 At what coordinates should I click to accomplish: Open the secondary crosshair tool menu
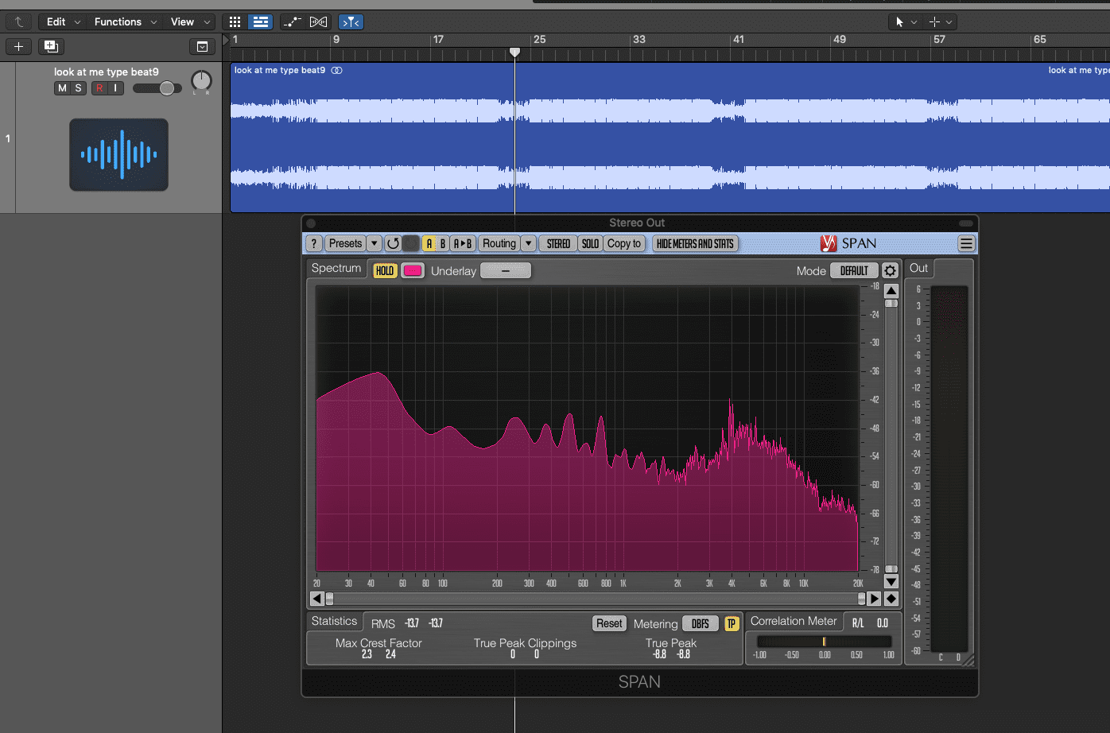940,21
